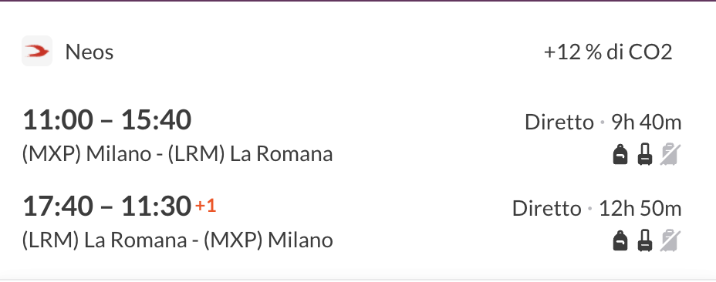The image size is (716, 282).
Task: Click the Diretto 9h 40m duration label
Action: tap(603, 123)
